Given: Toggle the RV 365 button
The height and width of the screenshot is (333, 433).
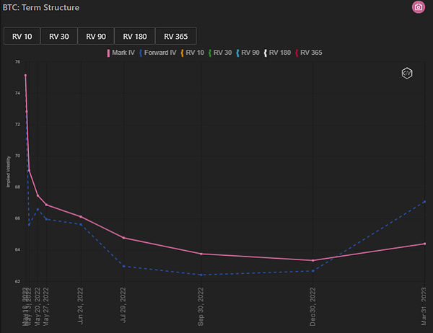Looking at the screenshot, I should point(176,36).
